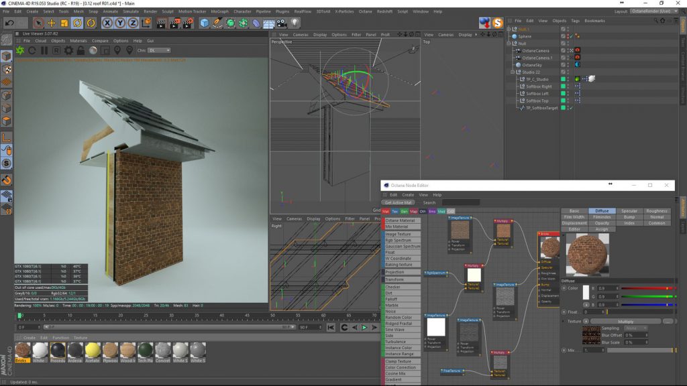Open the Chn channel dropdown
The height and width of the screenshot is (386, 687).
158,50
